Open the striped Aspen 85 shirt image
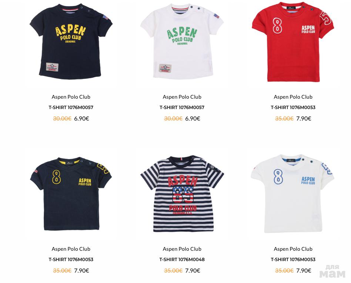Image resolution: width=351 pixels, height=283 pixels. point(182,194)
